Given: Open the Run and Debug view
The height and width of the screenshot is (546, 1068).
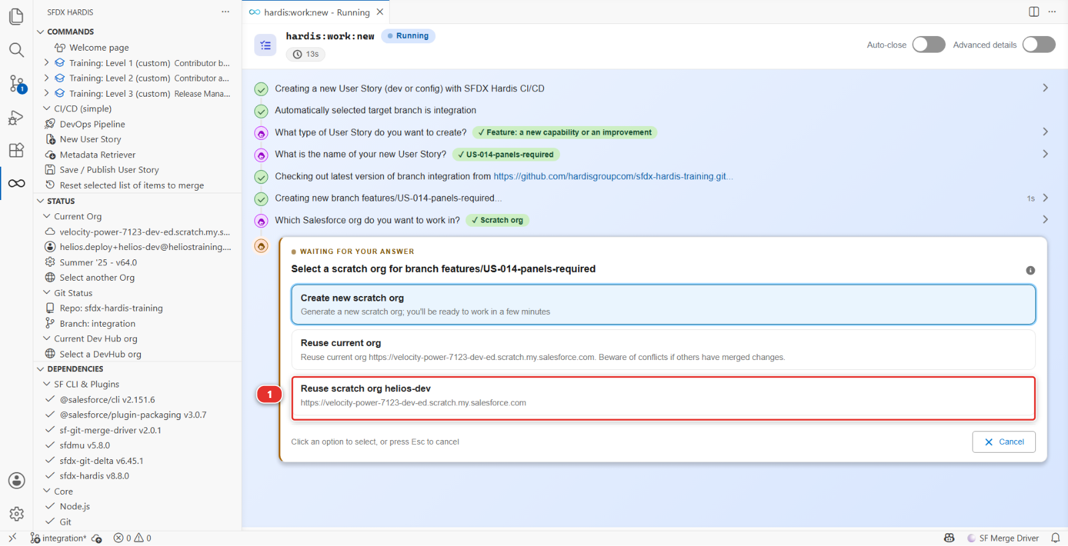Looking at the screenshot, I should (x=17, y=118).
